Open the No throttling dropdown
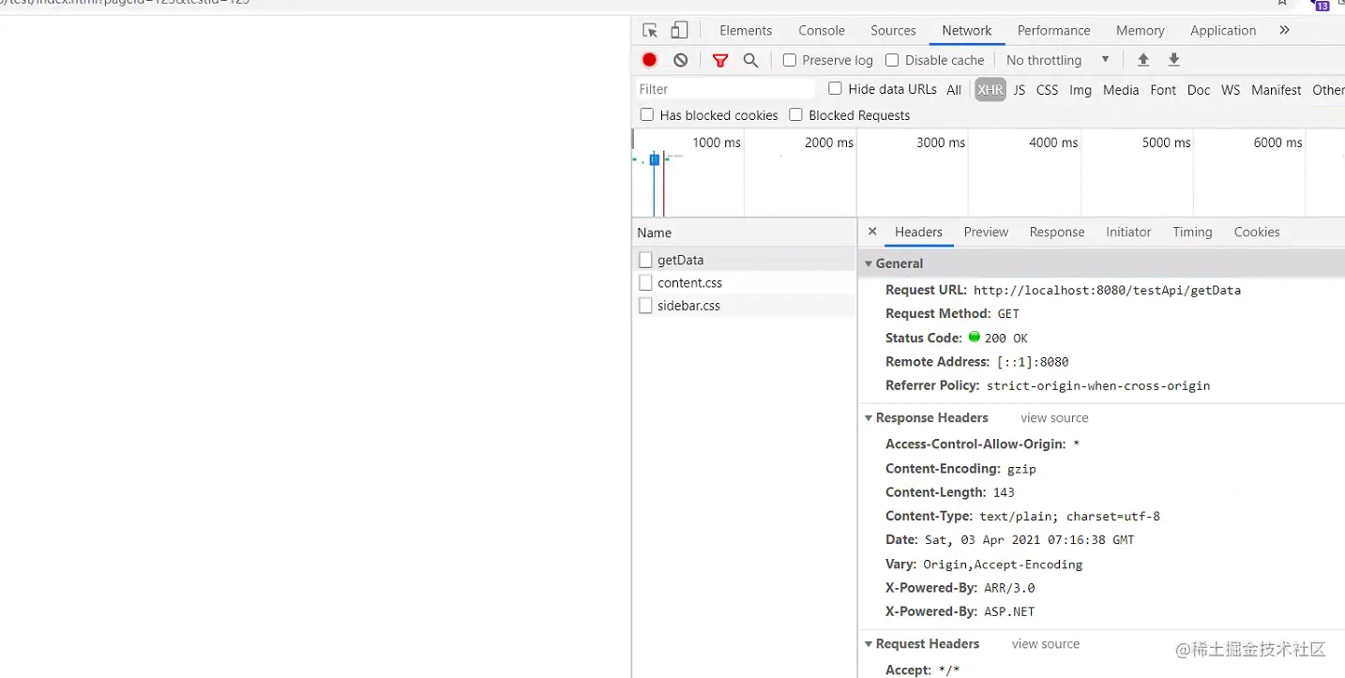 point(1058,60)
